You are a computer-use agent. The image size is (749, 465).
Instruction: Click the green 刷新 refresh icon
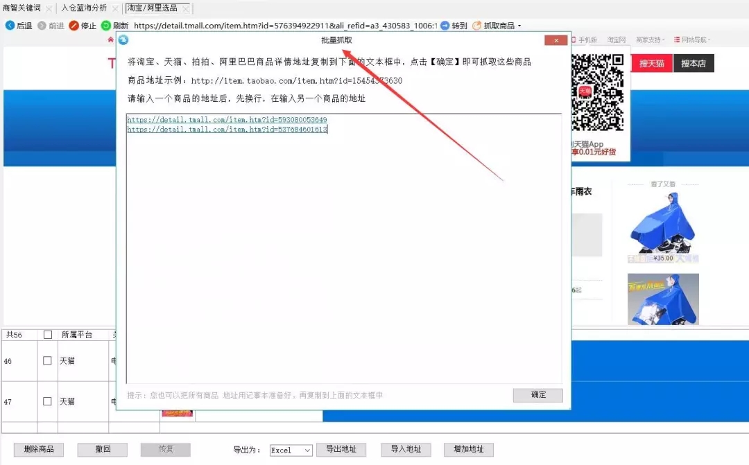(x=106, y=26)
